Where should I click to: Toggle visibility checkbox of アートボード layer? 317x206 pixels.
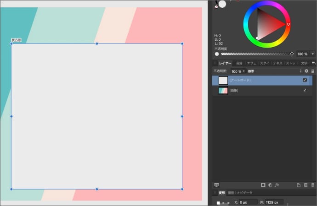[x=305, y=80]
